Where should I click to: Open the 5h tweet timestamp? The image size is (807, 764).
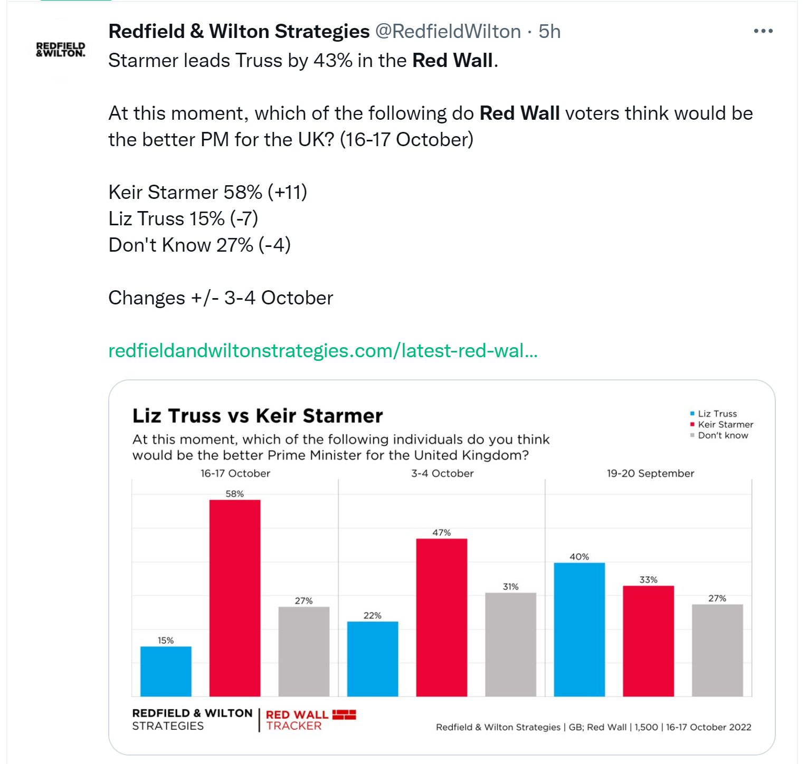[x=549, y=32]
